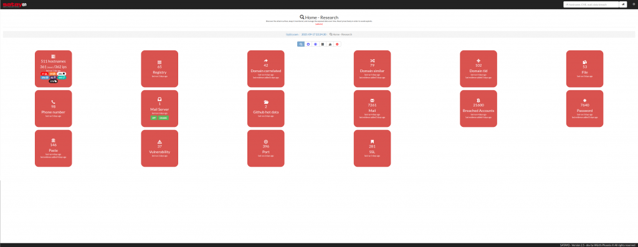Open the Domain tld card
The height and width of the screenshot is (247, 638).
coord(478,68)
